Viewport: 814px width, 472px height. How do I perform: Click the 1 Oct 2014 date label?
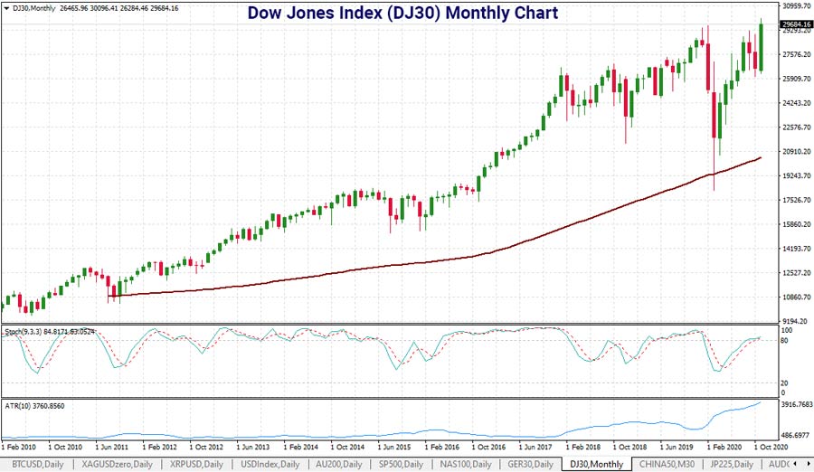[x=347, y=447]
